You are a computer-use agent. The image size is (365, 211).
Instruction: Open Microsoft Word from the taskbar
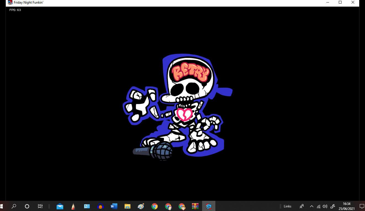[114, 206]
